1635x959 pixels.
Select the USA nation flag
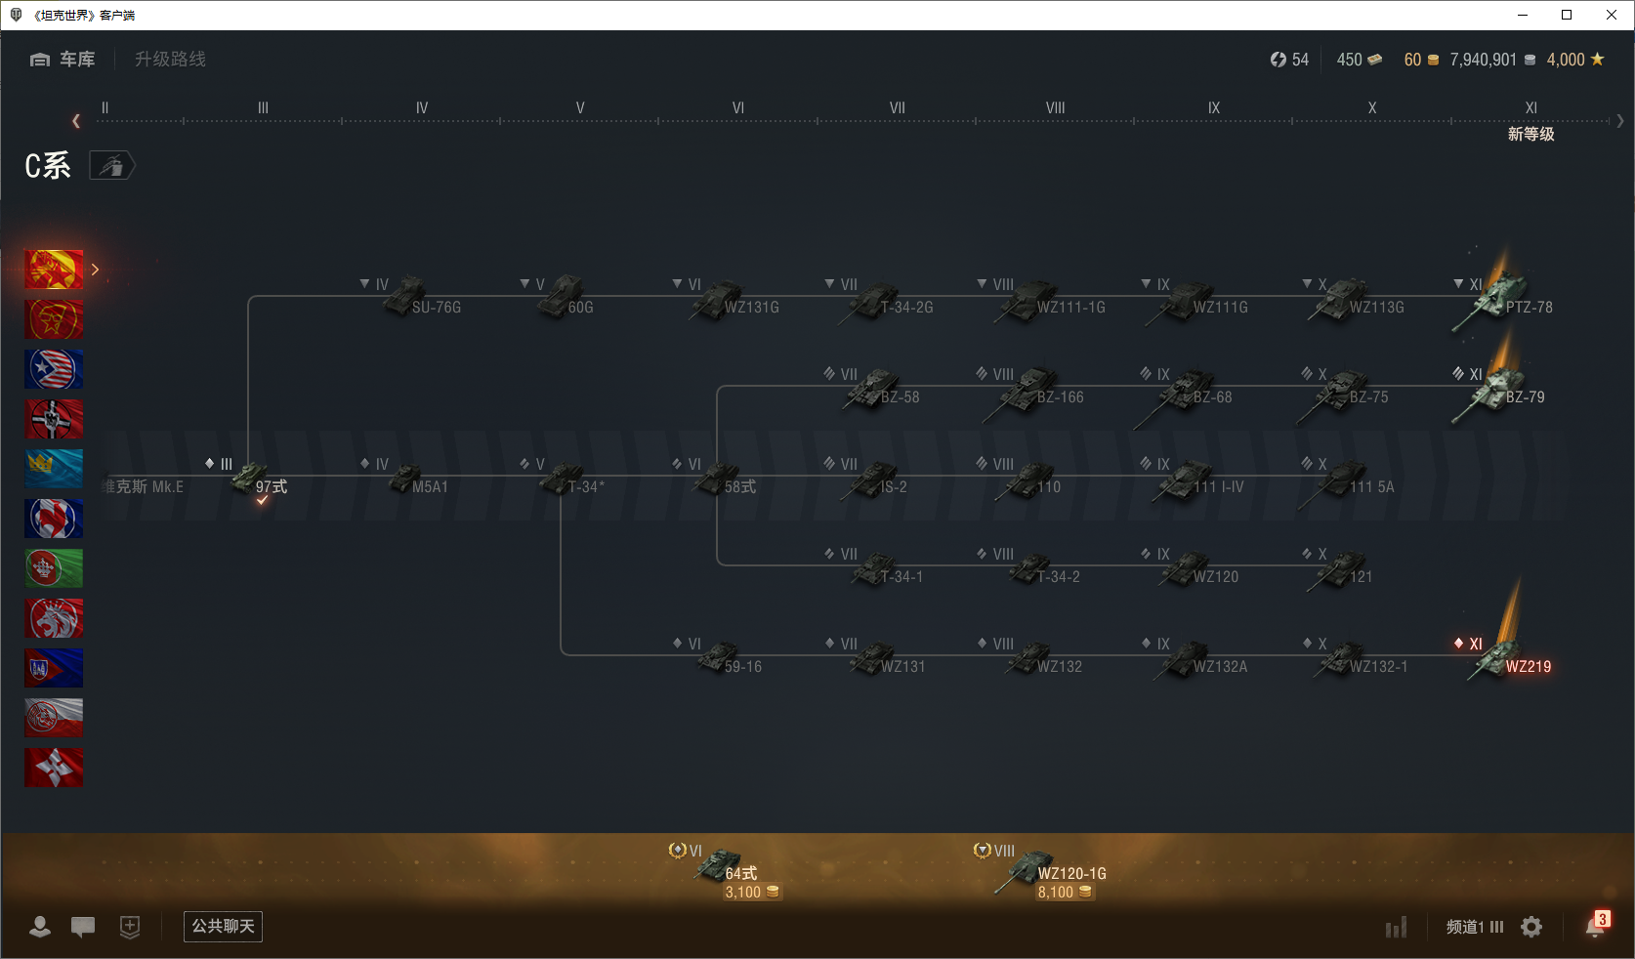pos(54,369)
